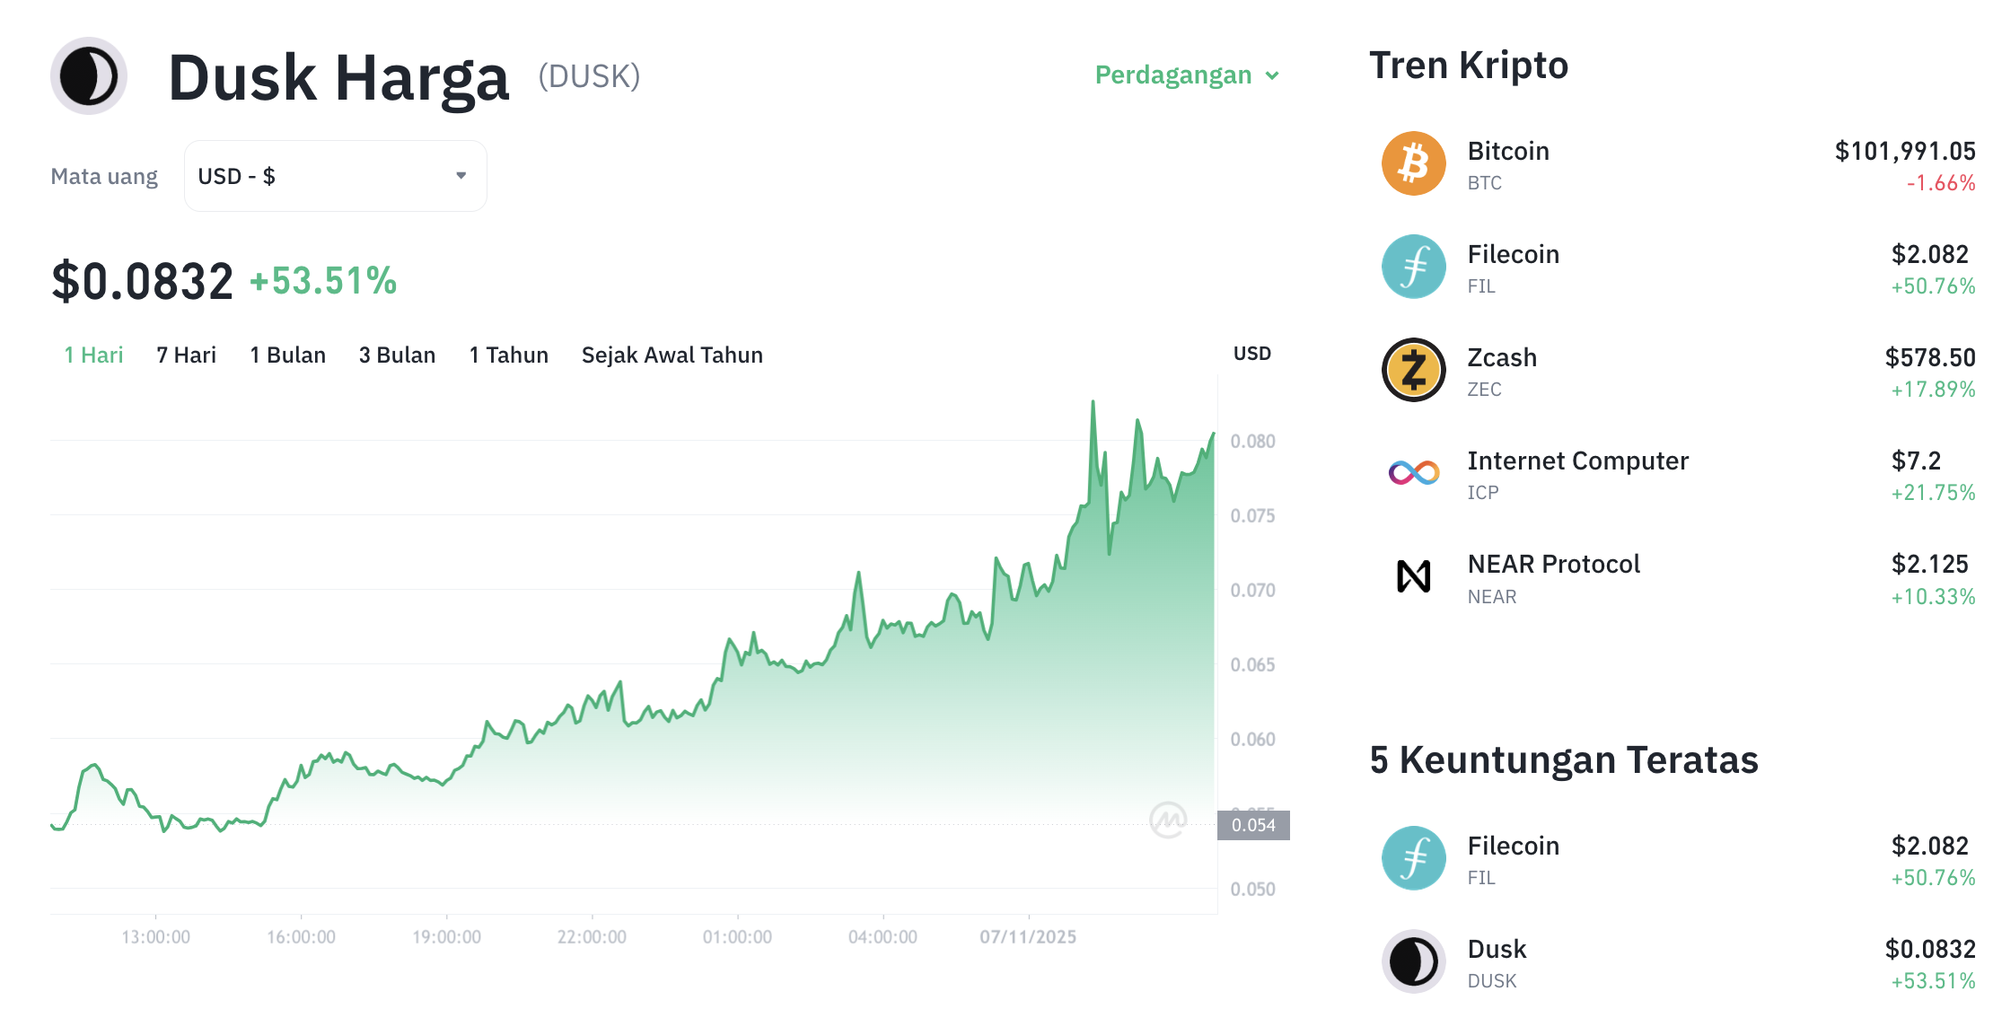Click the 0.054 price marker on the axis

coord(1255,826)
